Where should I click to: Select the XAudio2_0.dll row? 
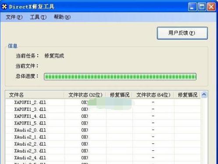(103, 130)
